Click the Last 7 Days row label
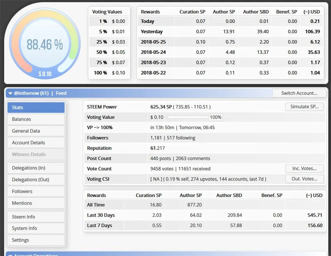This screenshot has width=331, height=256. point(99,226)
